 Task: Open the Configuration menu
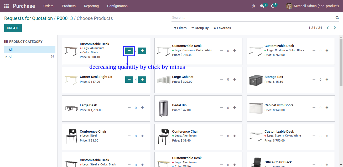[x=117, y=6]
